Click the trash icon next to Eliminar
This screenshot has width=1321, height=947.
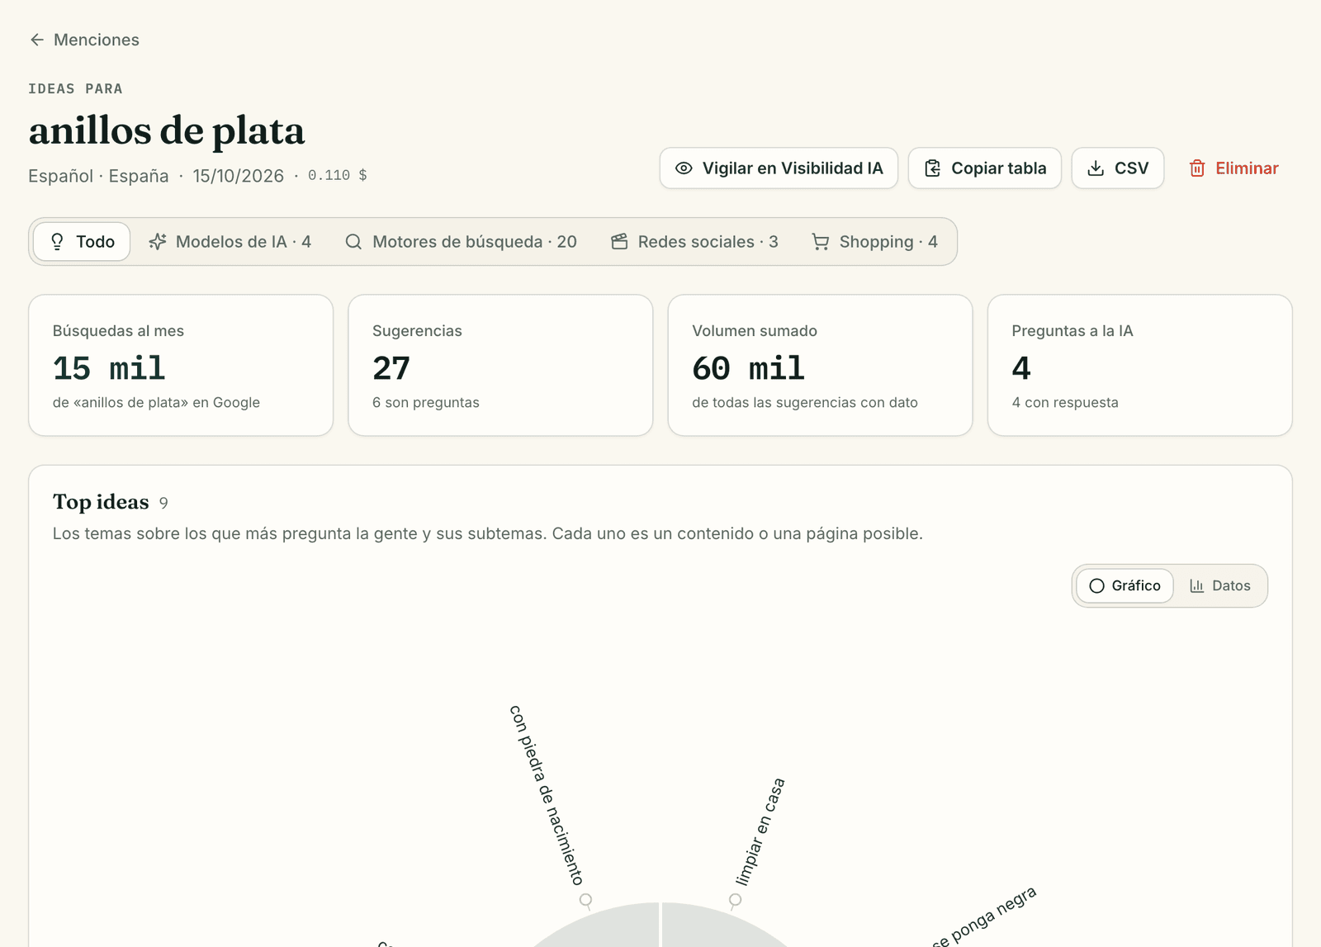point(1197,168)
